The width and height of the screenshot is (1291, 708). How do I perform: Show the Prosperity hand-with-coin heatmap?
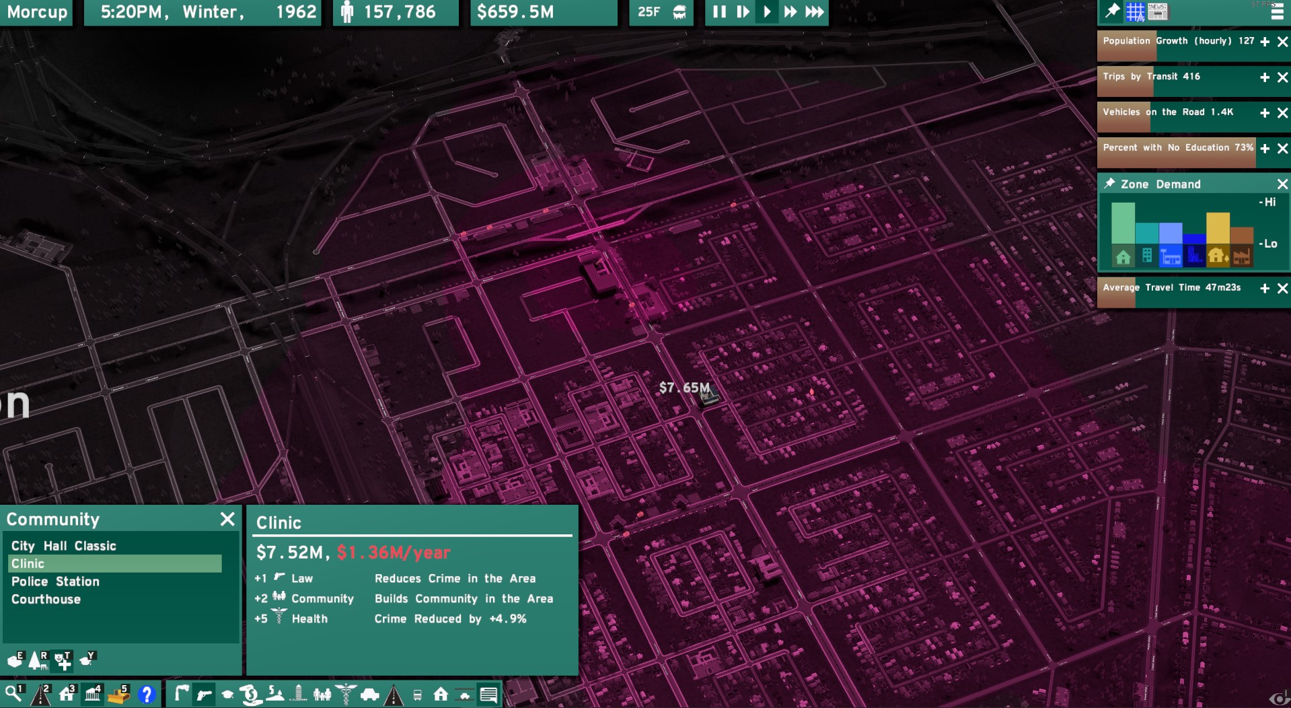(x=251, y=694)
